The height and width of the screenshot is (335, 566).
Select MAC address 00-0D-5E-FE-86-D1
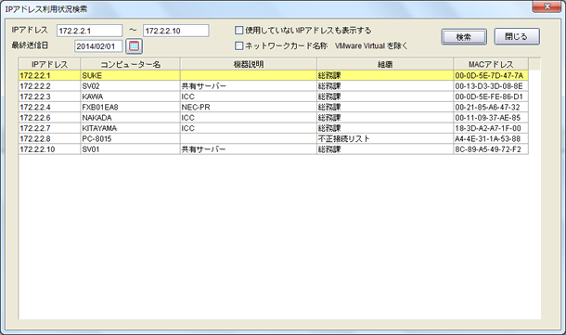pyautogui.click(x=491, y=97)
